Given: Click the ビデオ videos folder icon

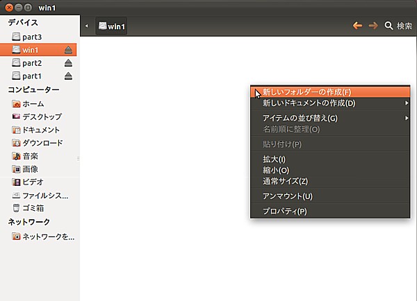Looking at the screenshot, I should [16, 182].
